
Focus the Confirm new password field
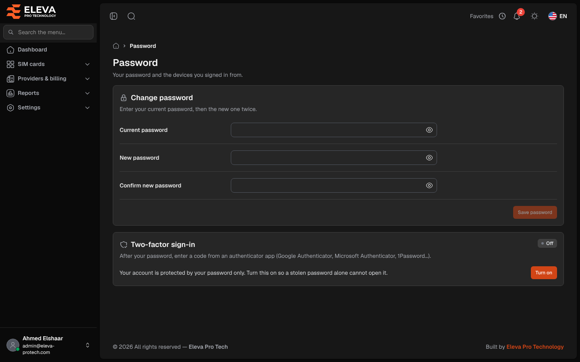pos(334,185)
